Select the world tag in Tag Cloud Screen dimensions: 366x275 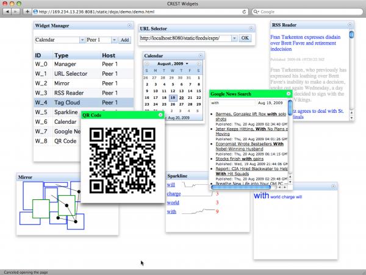click(x=275, y=197)
